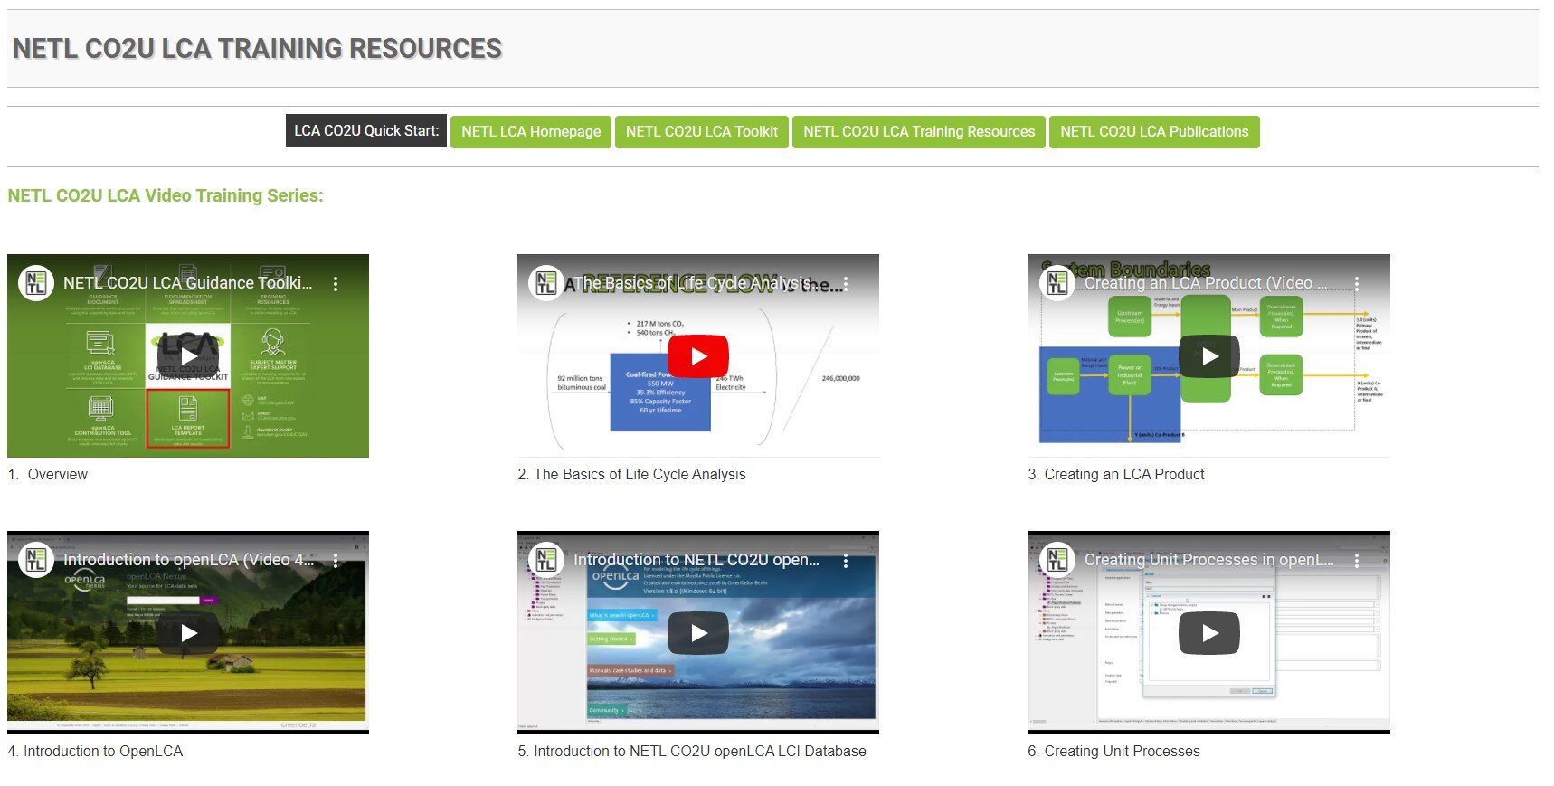Viewport: 1554px width, 786px height.
Task: Click NETL channel logo on Creating LCA Product video
Action: coord(1057,283)
